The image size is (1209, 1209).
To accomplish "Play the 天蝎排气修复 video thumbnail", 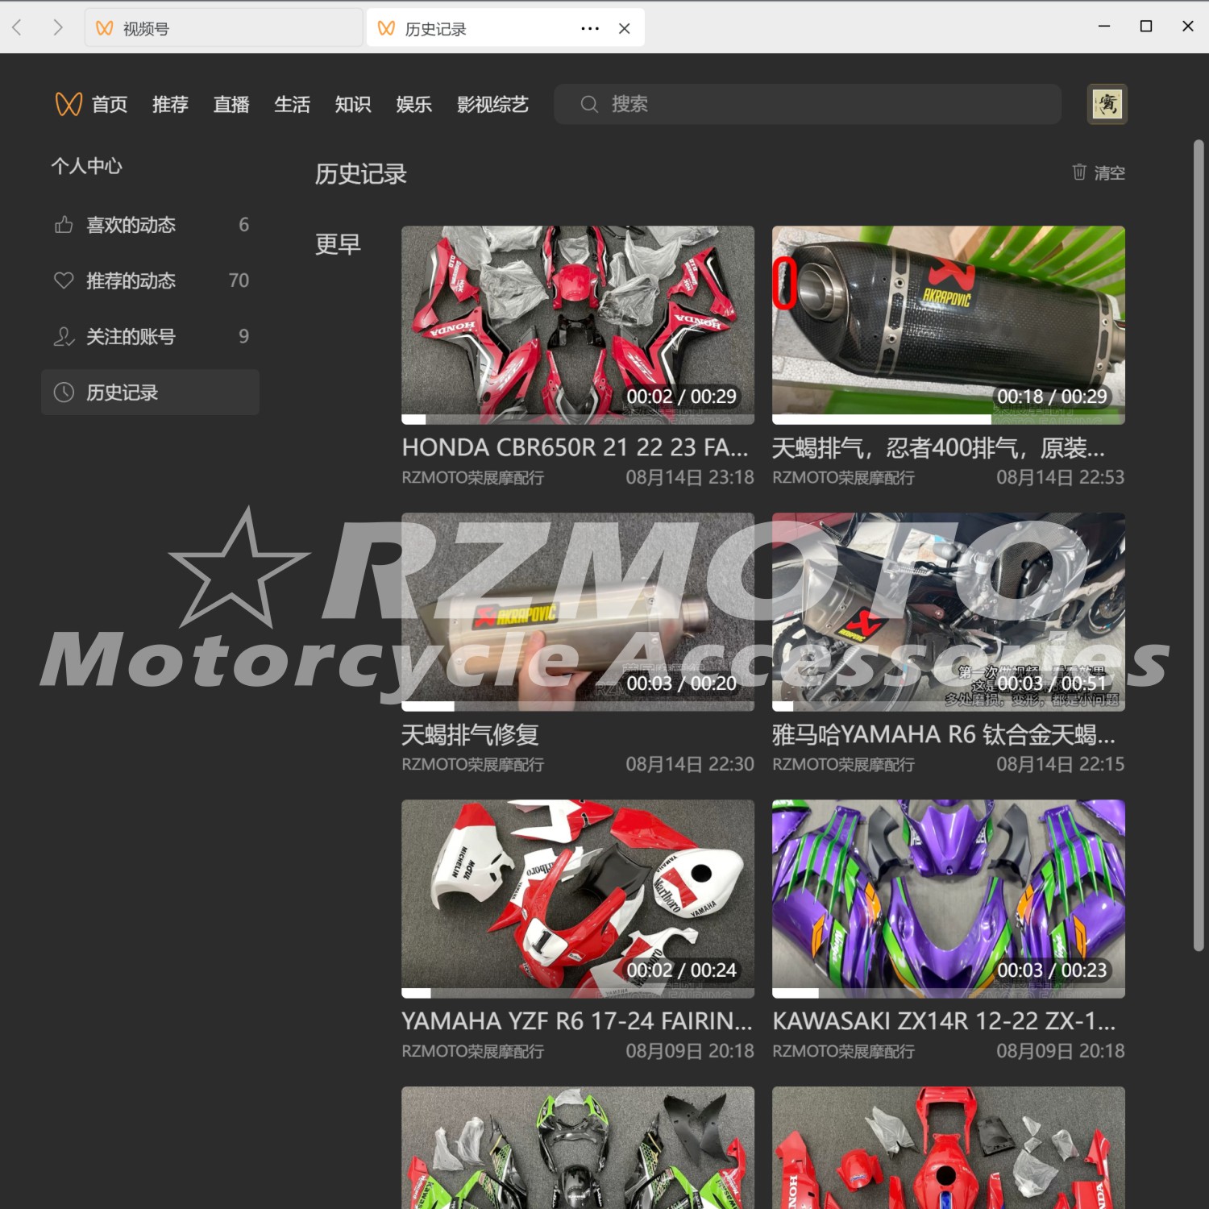I will 578,612.
